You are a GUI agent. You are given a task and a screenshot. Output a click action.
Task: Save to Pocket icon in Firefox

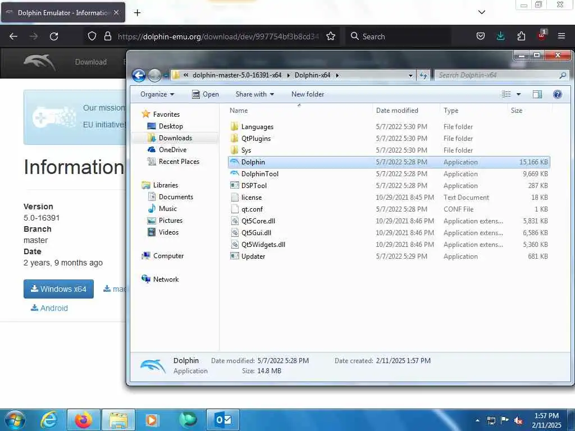click(481, 36)
